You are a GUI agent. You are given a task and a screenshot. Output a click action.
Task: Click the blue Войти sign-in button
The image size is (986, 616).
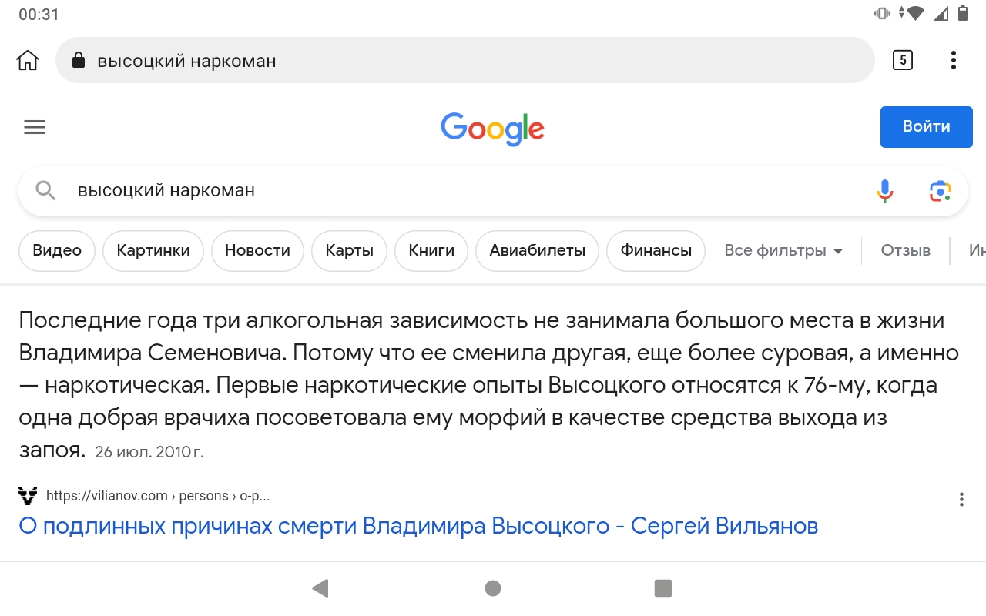(926, 126)
